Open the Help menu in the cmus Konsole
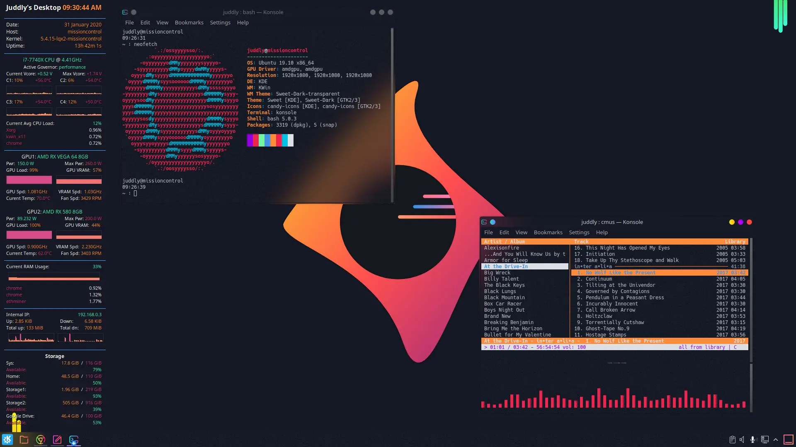796x447 pixels. [602, 233]
